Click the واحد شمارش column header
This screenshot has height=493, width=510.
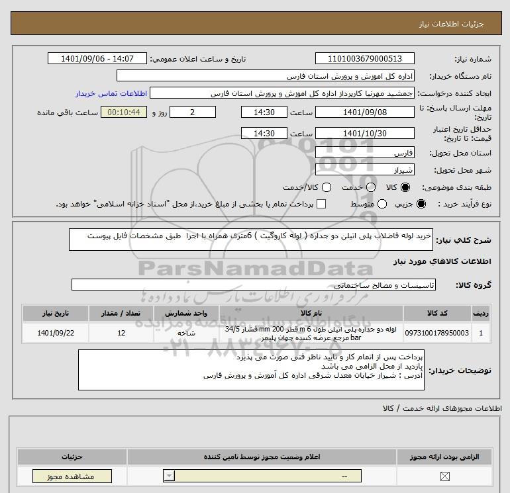(x=186, y=313)
